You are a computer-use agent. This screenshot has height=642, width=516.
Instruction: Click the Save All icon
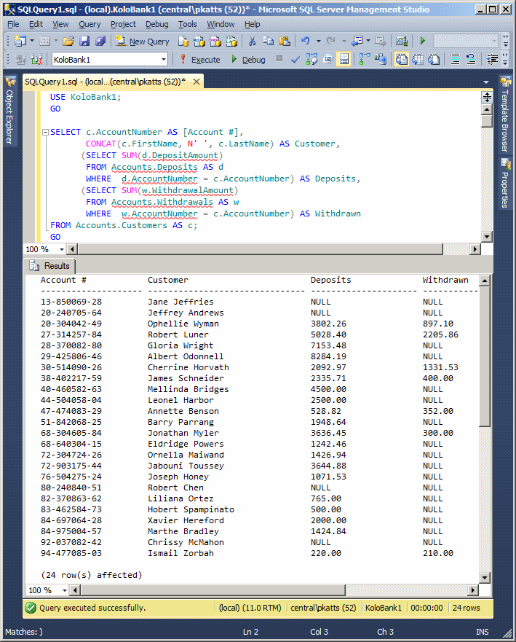[100, 41]
